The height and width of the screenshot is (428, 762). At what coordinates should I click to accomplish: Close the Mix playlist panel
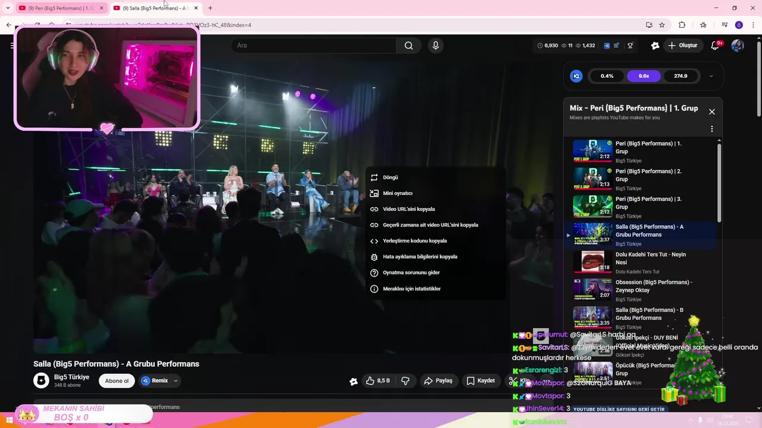pyautogui.click(x=711, y=112)
